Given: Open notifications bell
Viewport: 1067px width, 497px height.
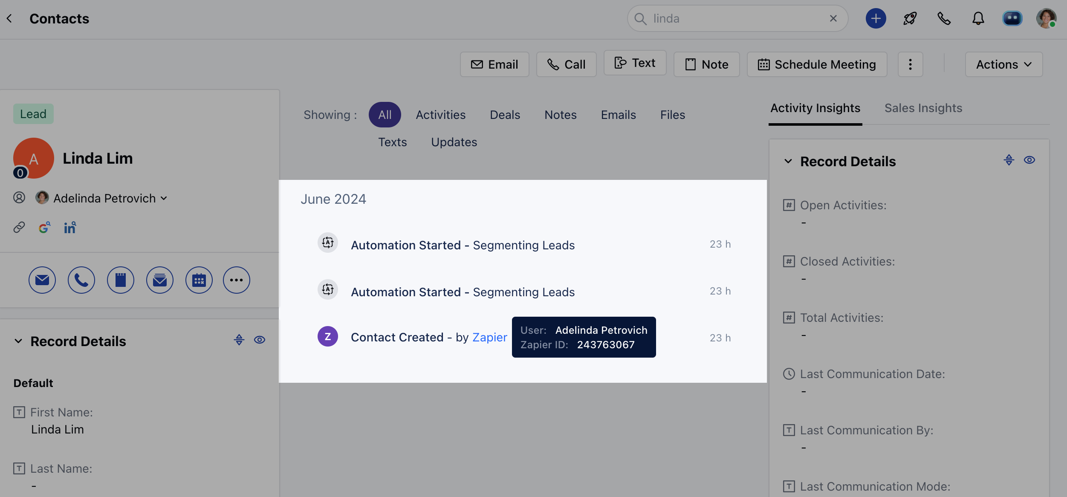Looking at the screenshot, I should pos(978,19).
